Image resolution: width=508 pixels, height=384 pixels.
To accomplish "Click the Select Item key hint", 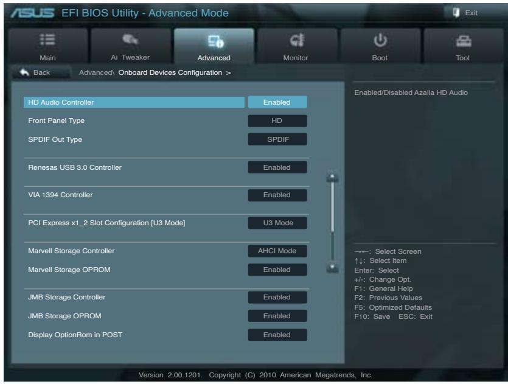I will (380, 260).
